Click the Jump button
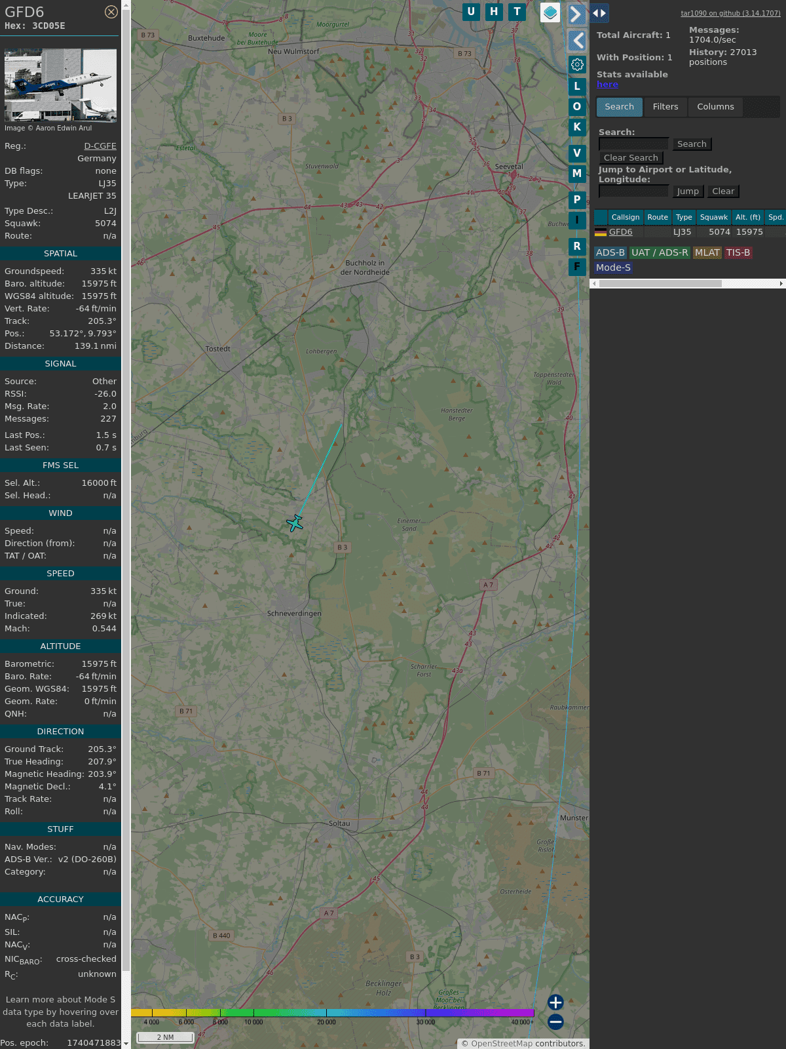 tap(688, 191)
